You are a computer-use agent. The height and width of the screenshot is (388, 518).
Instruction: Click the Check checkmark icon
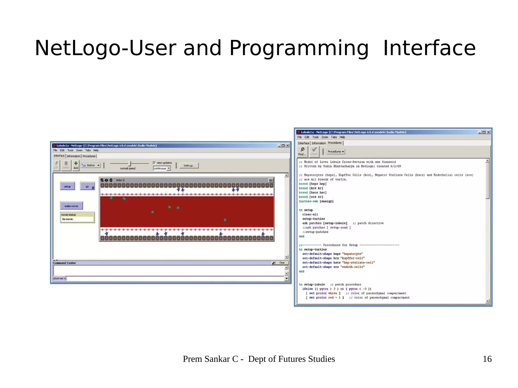[x=314, y=150]
